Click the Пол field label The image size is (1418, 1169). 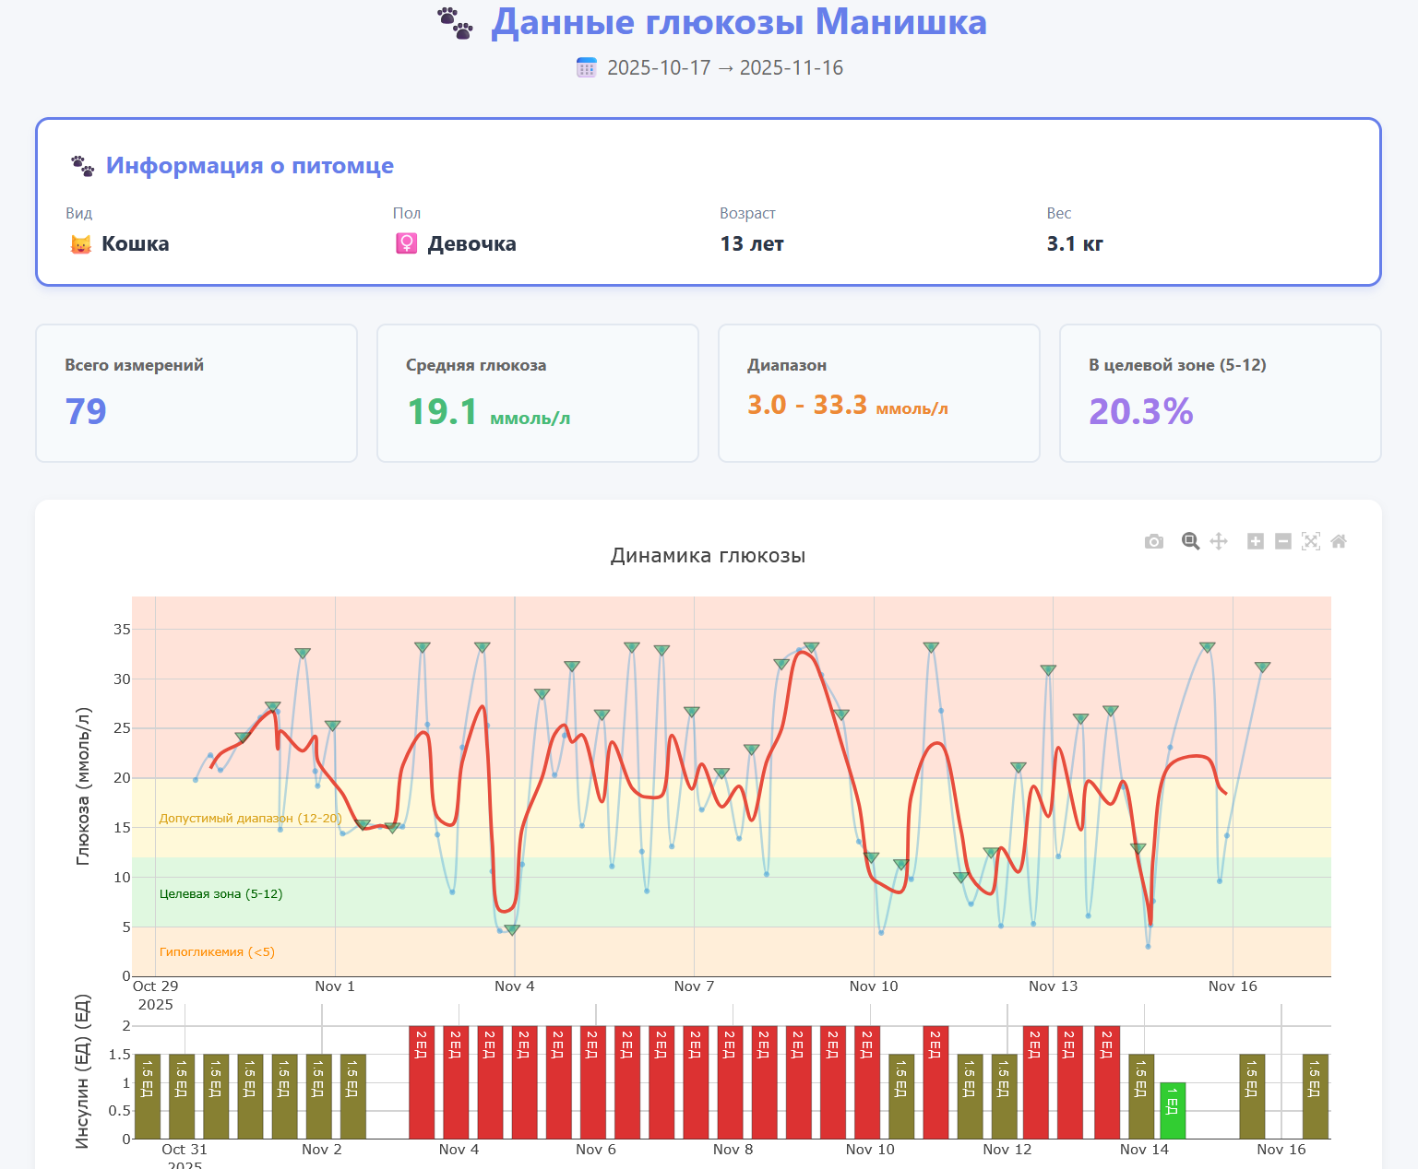407,213
